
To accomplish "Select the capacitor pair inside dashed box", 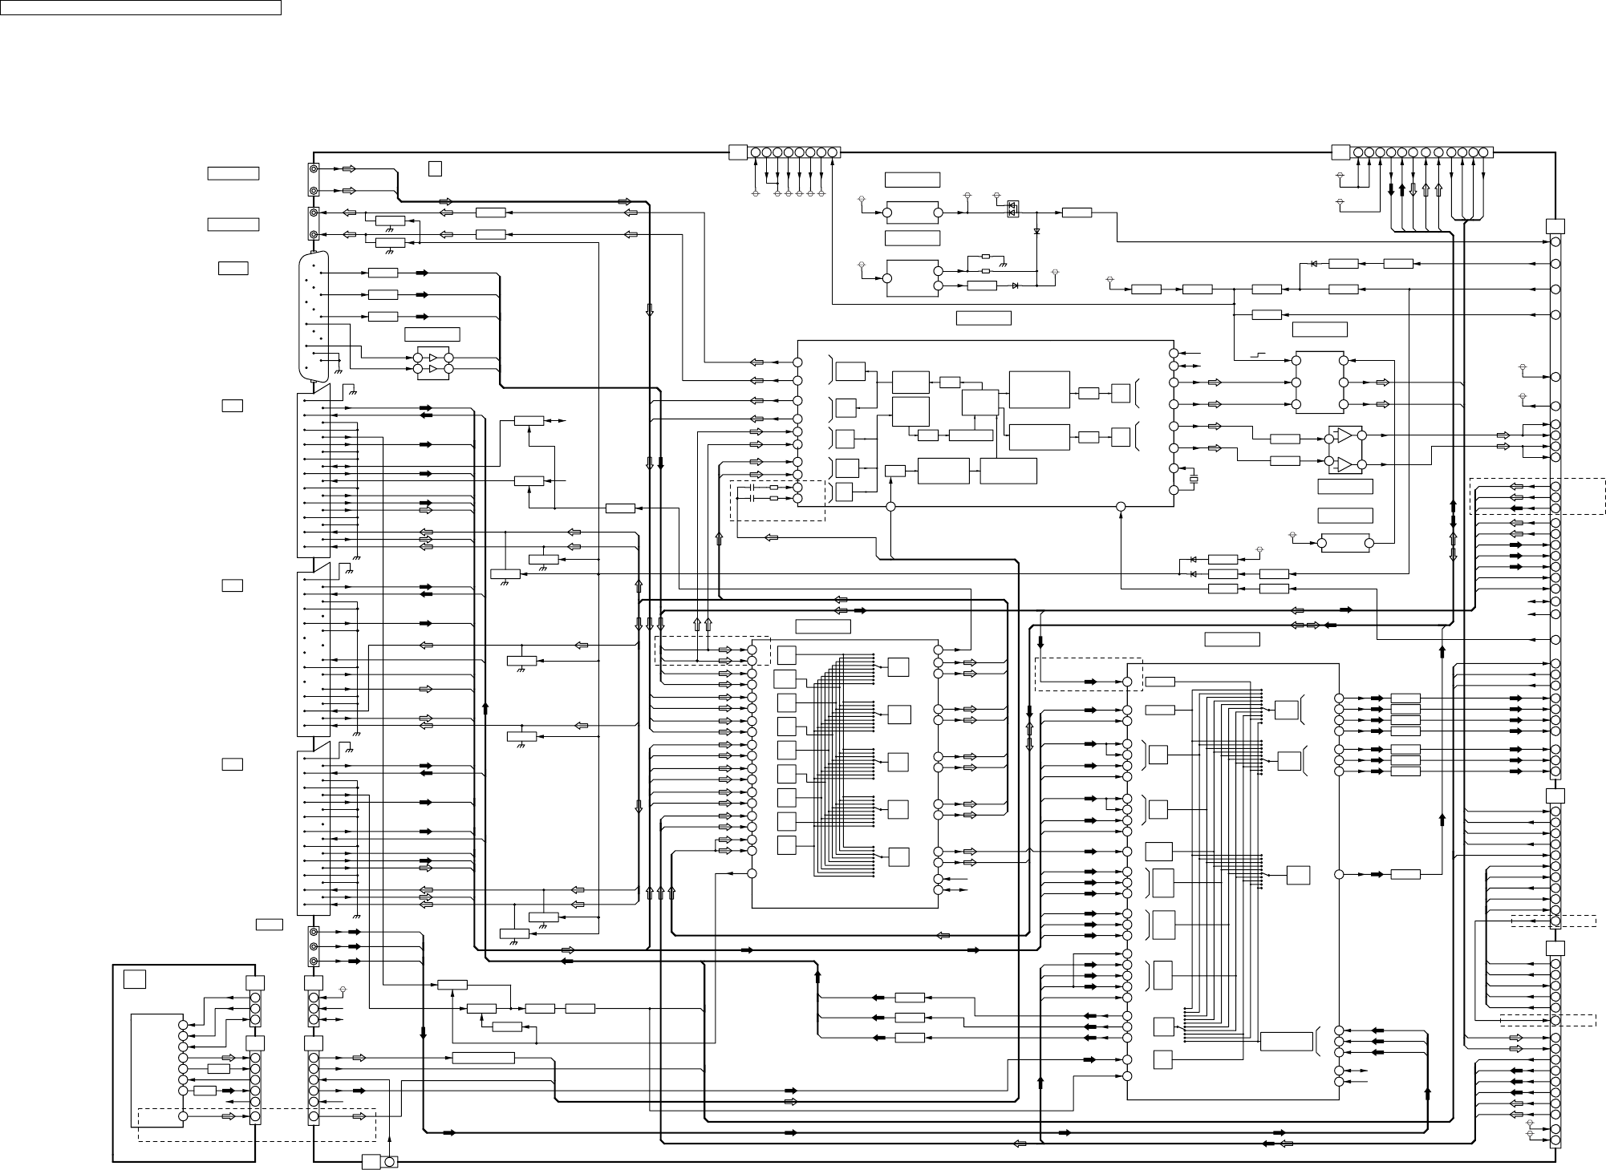I will [752, 493].
